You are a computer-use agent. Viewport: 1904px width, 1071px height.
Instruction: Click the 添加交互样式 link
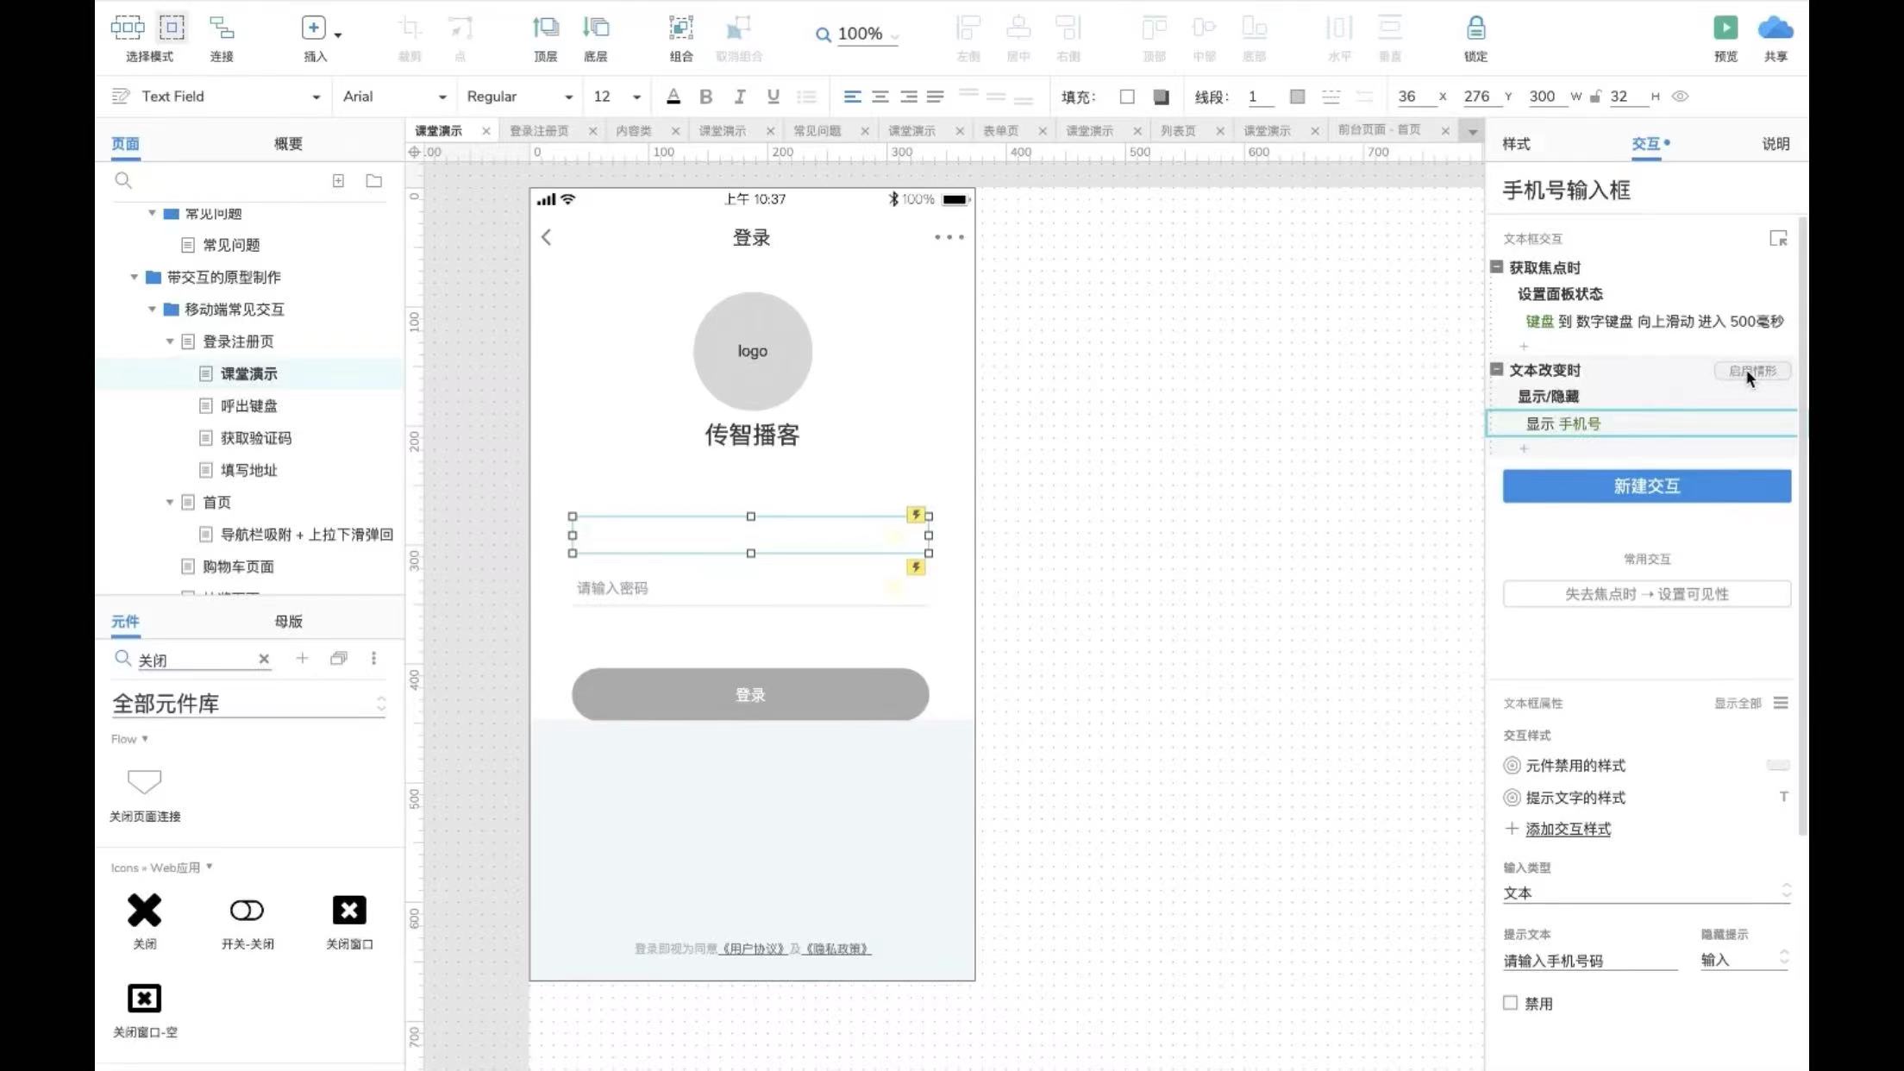(1567, 829)
